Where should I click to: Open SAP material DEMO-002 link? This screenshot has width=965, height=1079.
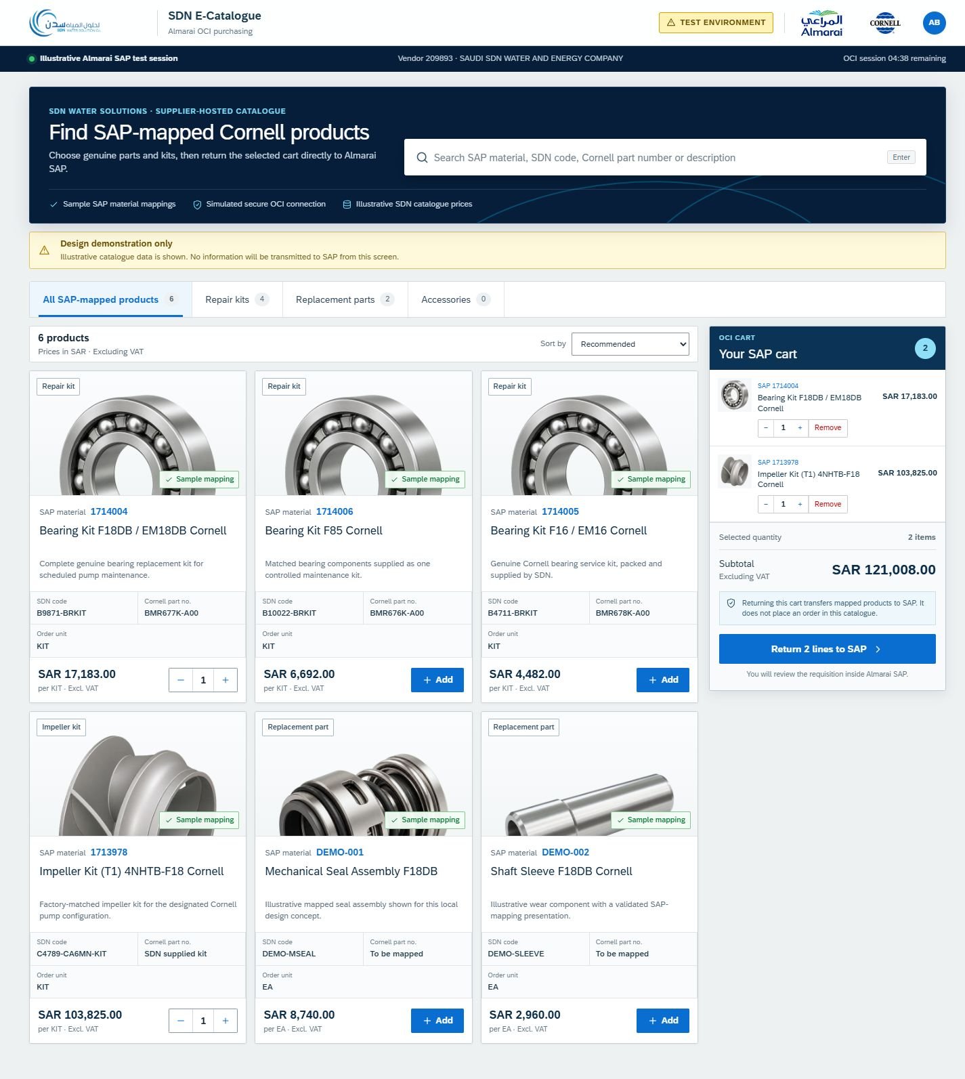click(565, 853)
